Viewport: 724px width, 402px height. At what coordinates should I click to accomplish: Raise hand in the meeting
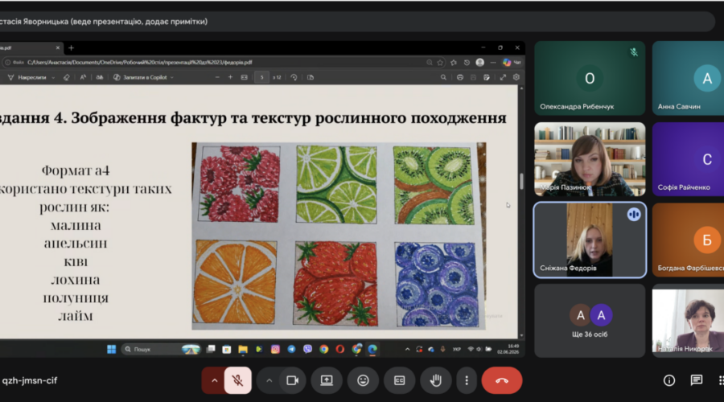[436, 380]
